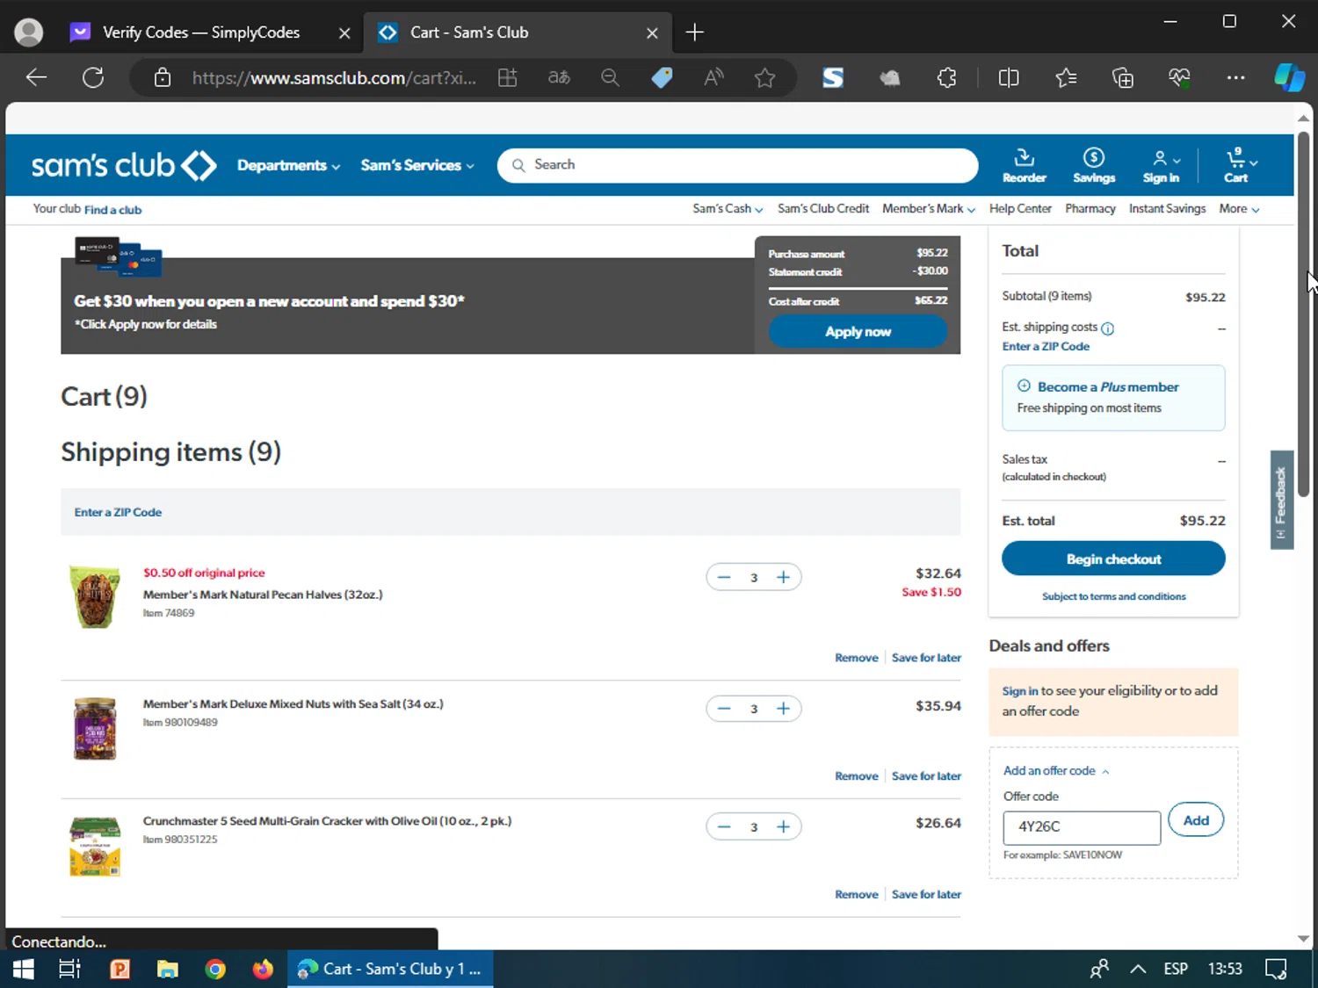Show shipping costs info icon
Image resolution: width=1318 pixels, height=988 pixels.
[1108, 328]
